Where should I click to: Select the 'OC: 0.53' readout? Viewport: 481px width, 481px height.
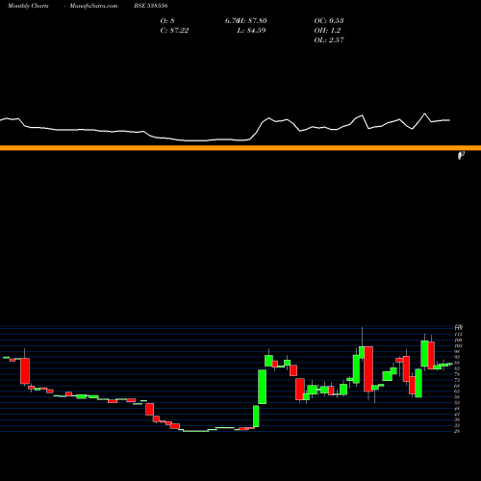[x=329, y=21]
